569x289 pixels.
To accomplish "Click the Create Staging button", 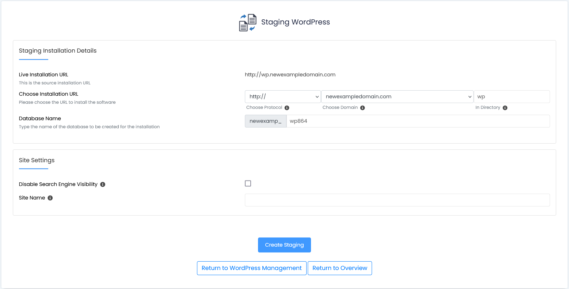I will click(284, 245).
